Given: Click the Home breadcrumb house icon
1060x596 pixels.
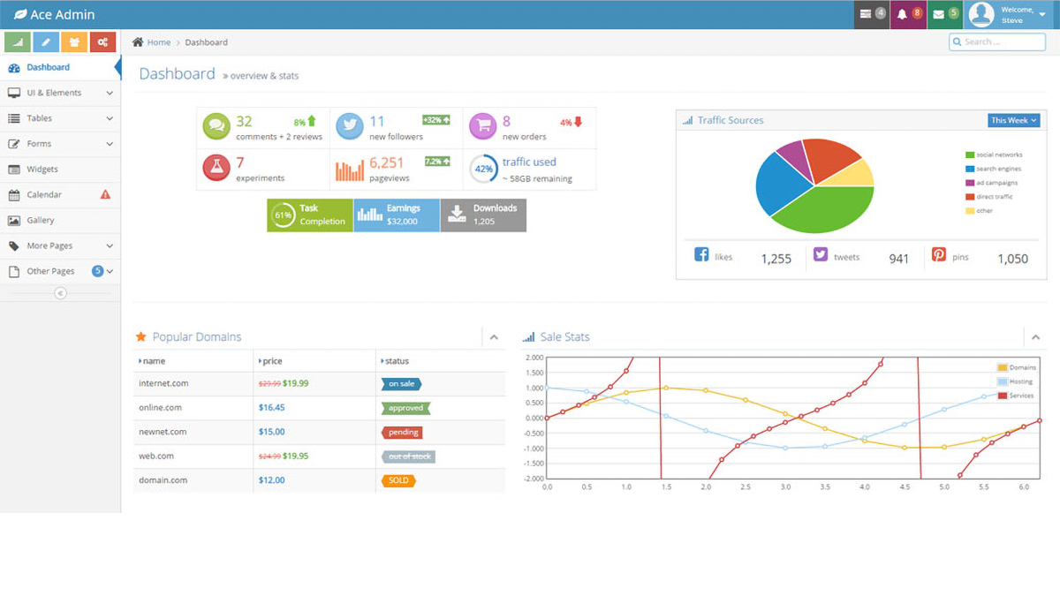Looking at the screenshot, I should click(138, 41).
